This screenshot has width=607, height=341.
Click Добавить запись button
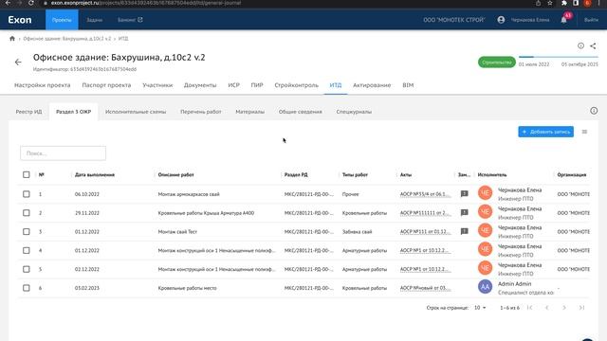point(546,132)
